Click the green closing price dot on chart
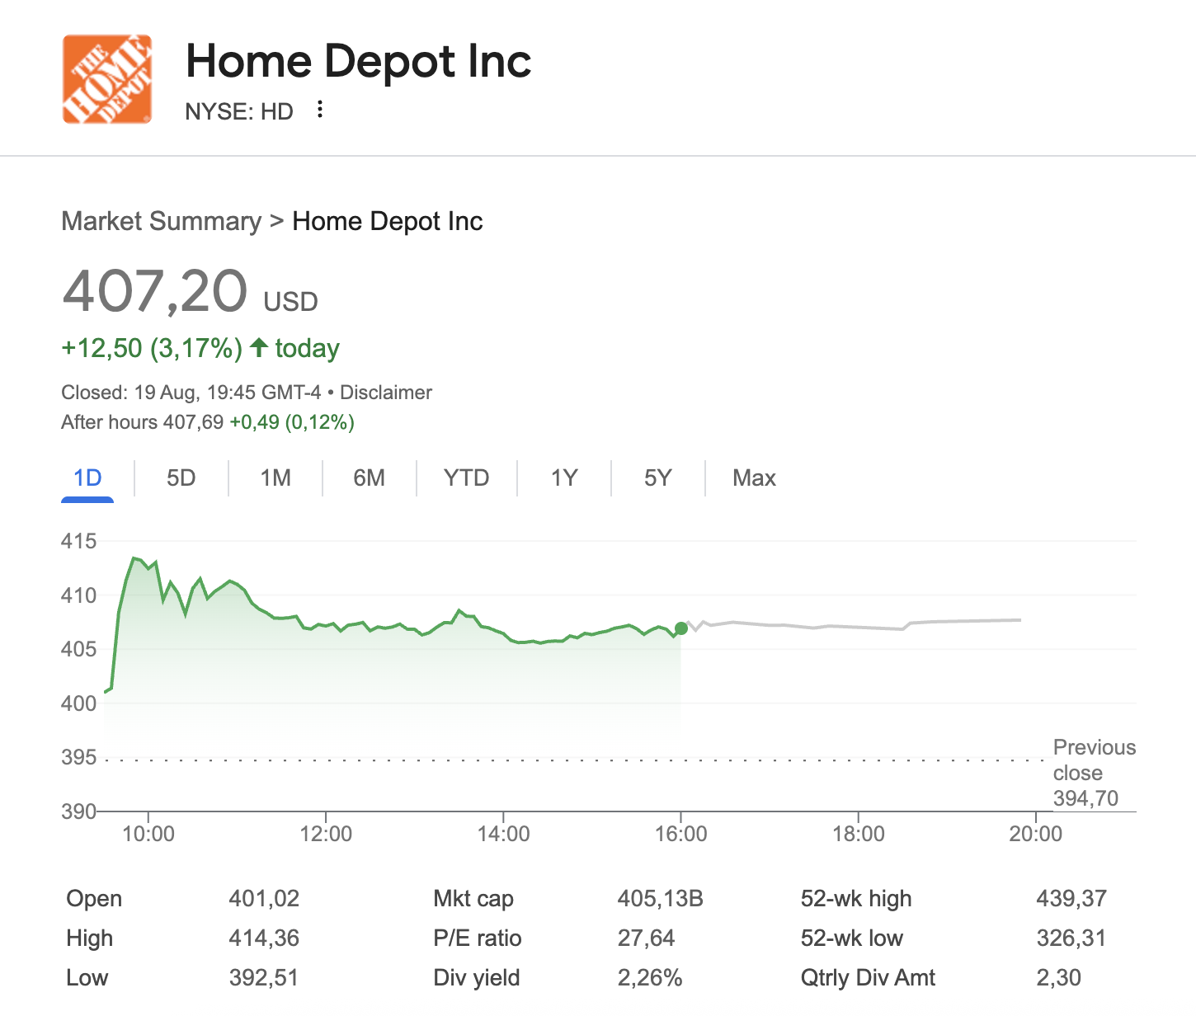 point(680,628)
